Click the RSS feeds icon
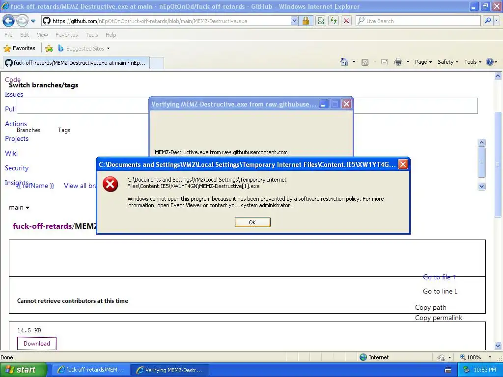 coord(365,62)
